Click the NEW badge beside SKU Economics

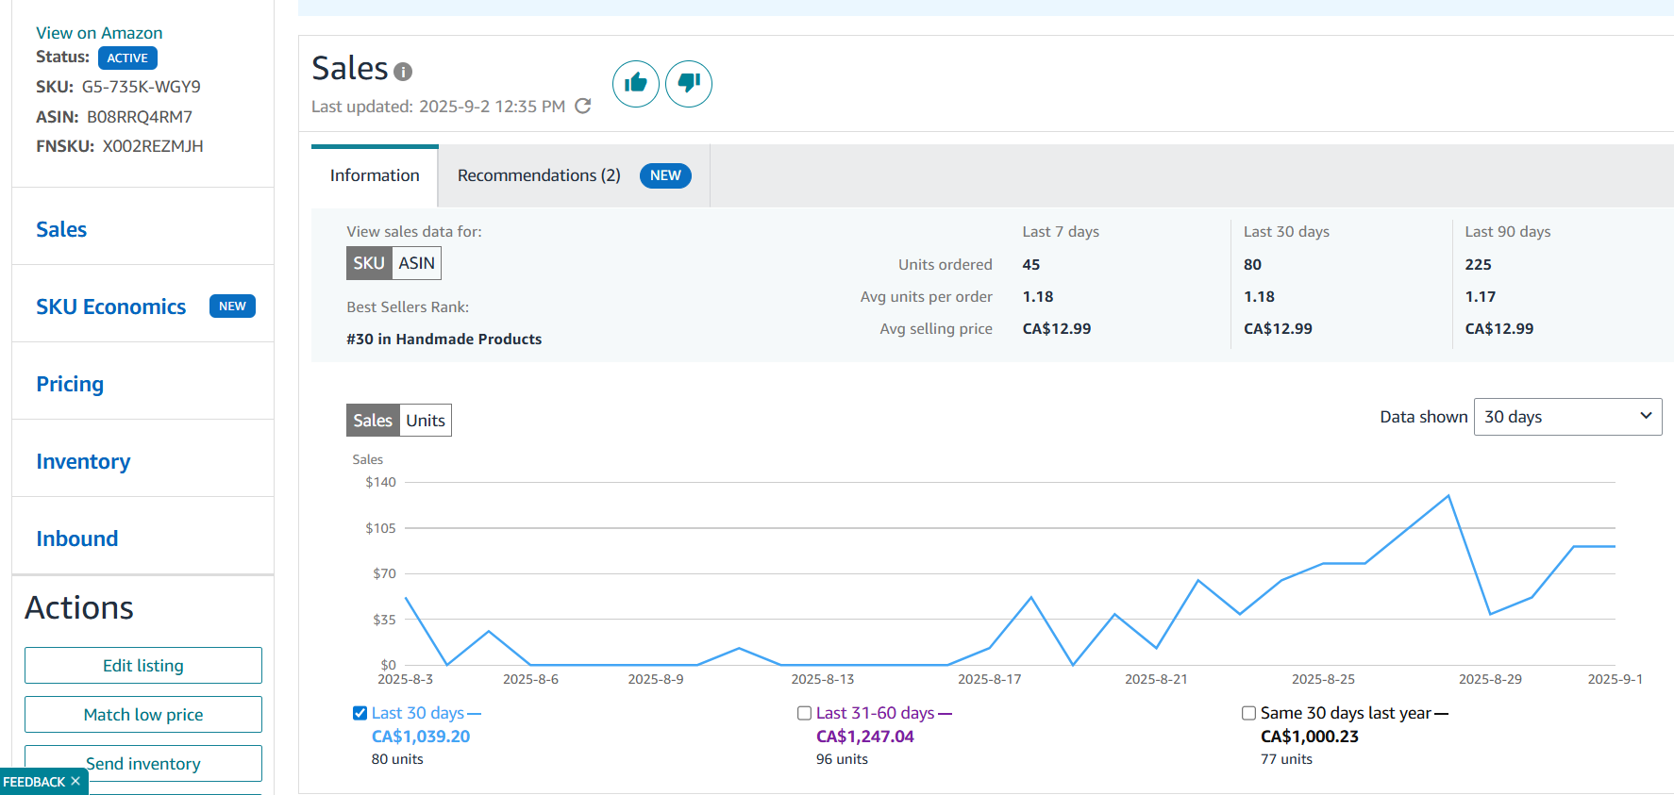(x=232, y=306)
